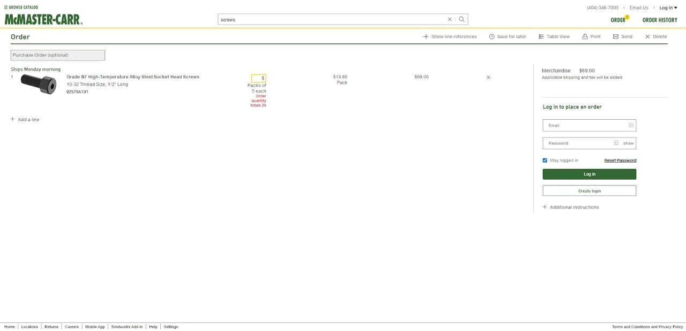Click Save for later
This screenshot has height=331, width=686.
click(x=508, y=36)
